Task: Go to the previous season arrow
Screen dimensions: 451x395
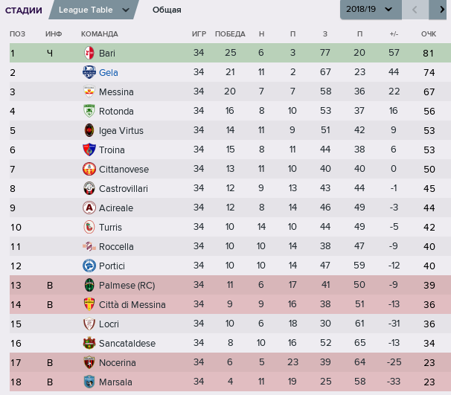Action: 416,10
